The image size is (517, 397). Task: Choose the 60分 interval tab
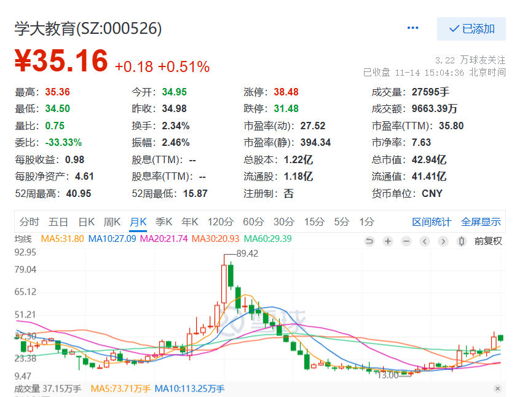pos(253,222)
